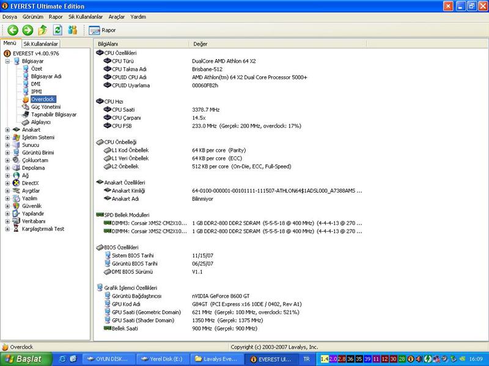
Task: Click the Anakart Kimliği row
Action: click(x=233, y=190)
